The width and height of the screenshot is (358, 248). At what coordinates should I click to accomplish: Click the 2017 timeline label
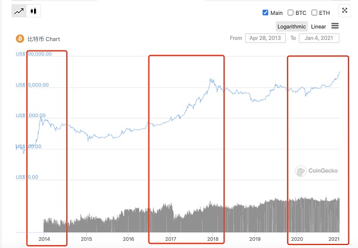(171, 238)
